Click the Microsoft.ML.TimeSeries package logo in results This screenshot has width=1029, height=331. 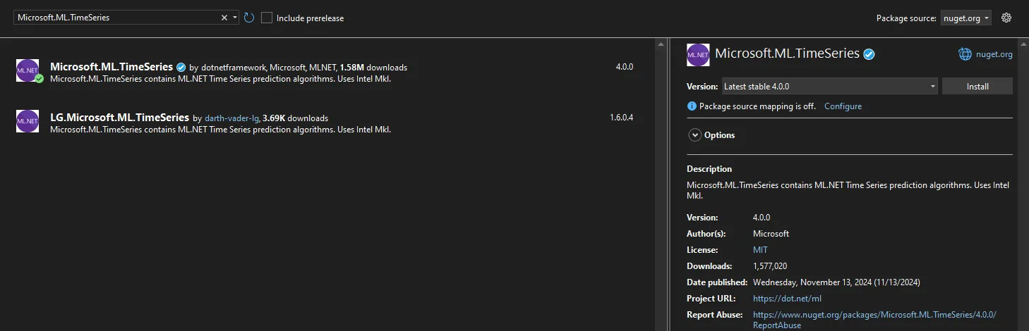[28, 70]
